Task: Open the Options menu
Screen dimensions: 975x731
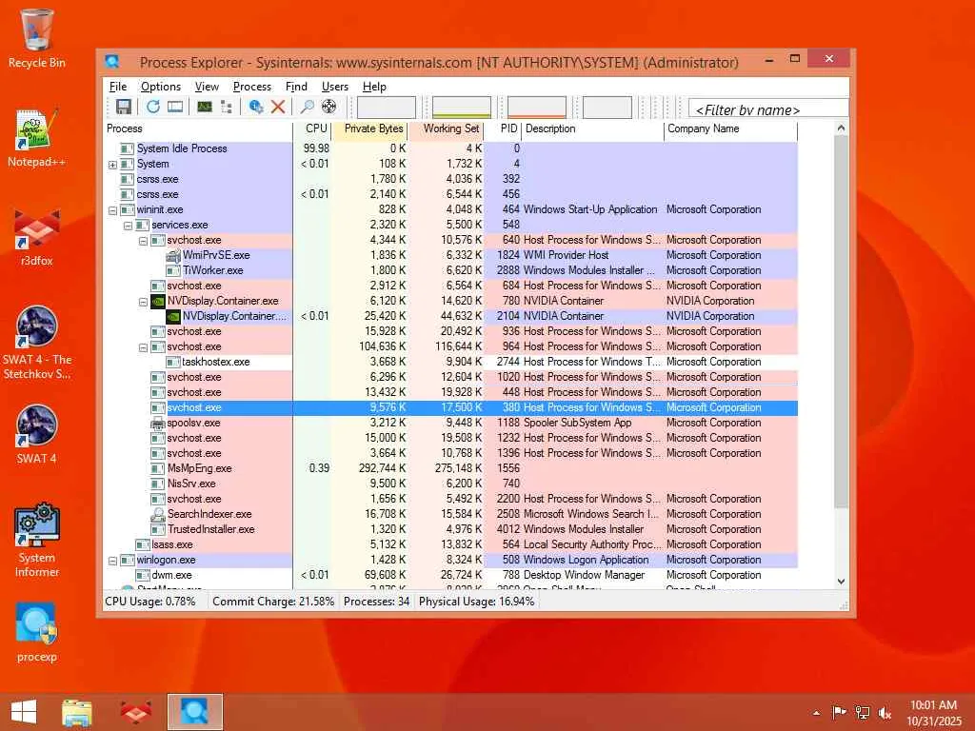Action: (160, 87)
